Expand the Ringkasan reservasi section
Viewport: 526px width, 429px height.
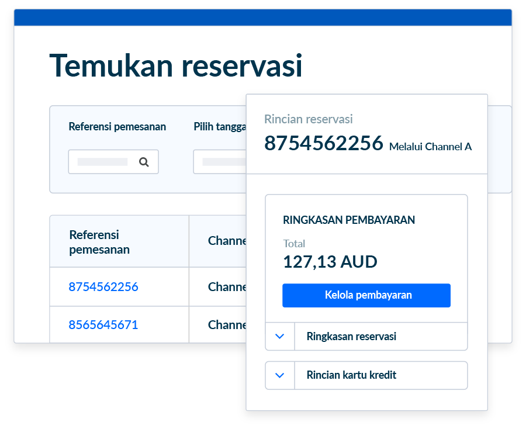point(351,337)
